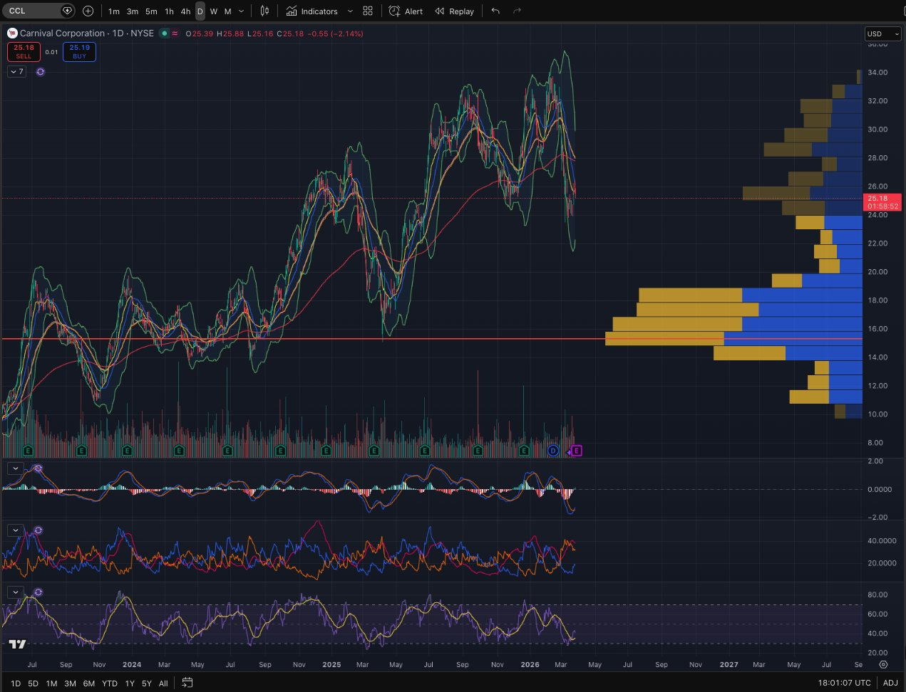Expand the RSI pane legend chevron
This screenshot has width=906, height=692.
click(x=15, y=592)
